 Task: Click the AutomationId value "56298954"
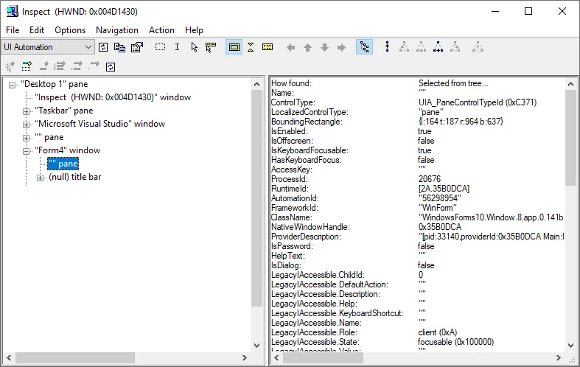[439, 198]
